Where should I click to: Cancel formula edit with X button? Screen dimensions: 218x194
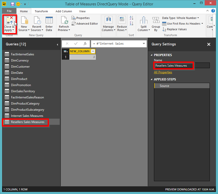click(67, 44)
